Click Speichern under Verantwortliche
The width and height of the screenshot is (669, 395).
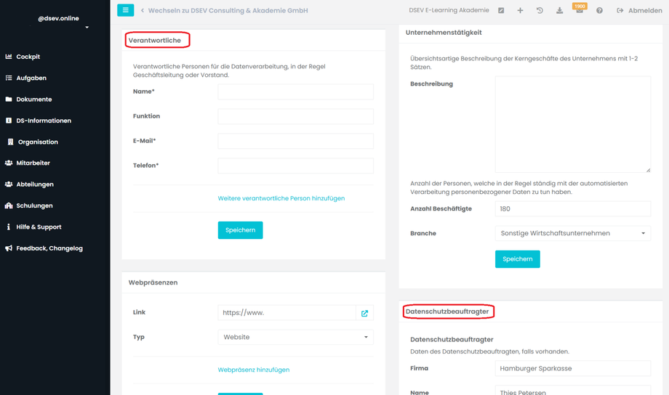click(x=240, y=230)
